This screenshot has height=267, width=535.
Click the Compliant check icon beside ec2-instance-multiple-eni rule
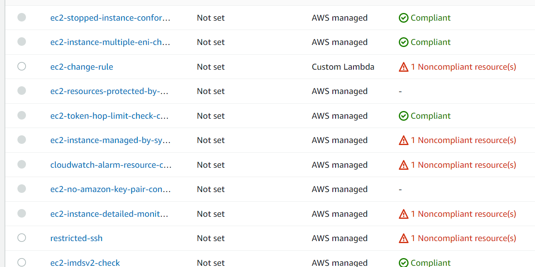[x=404, y=42]
